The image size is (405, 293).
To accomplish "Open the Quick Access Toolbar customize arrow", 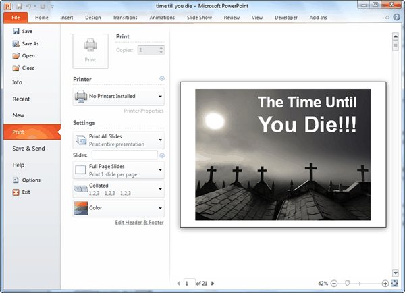I will (52, 7).
